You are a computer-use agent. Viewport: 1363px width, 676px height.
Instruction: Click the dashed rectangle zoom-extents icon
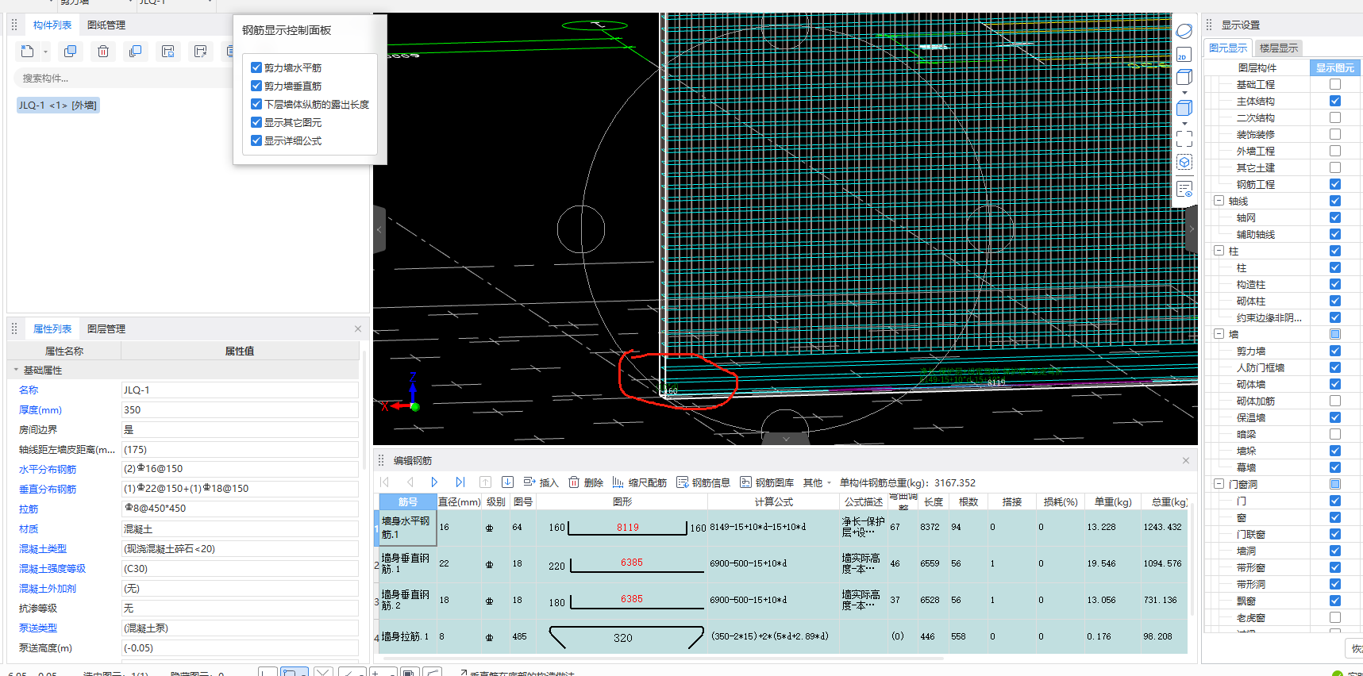(x=1184, y=139)
